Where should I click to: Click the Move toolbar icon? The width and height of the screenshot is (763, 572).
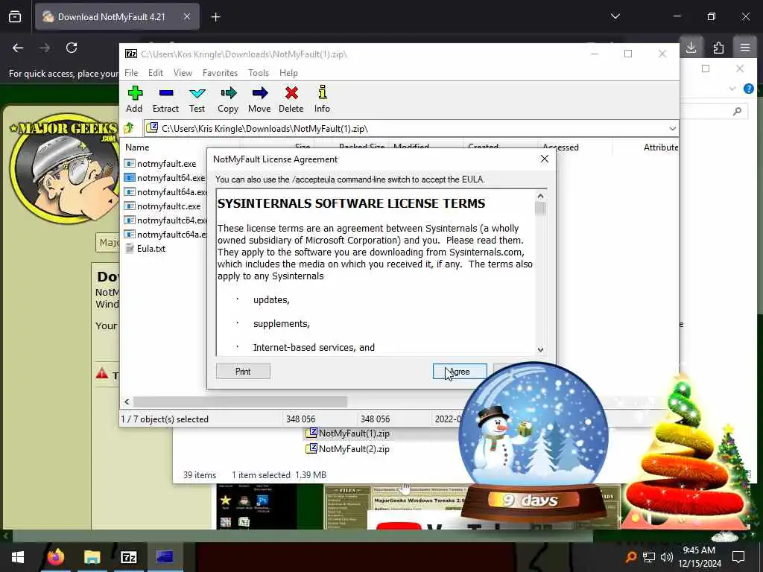tap(259, 99)
